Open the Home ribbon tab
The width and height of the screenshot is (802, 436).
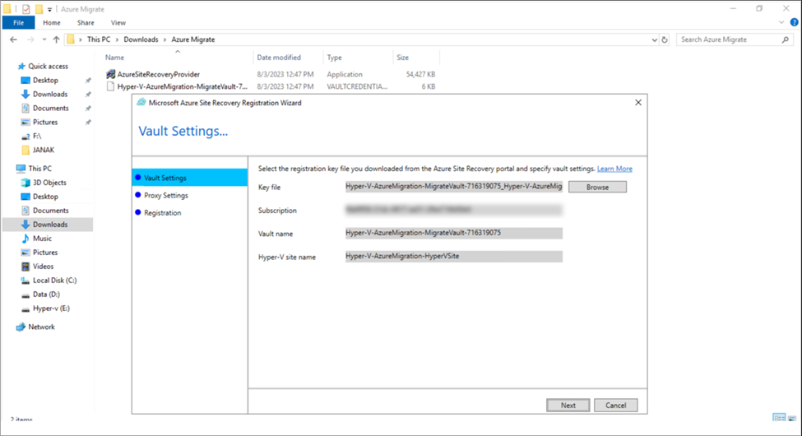click(x=52, y=23)
